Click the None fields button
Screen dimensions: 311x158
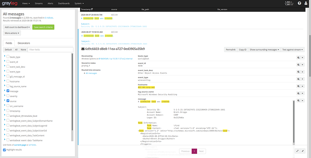click(x=23, y=50)
